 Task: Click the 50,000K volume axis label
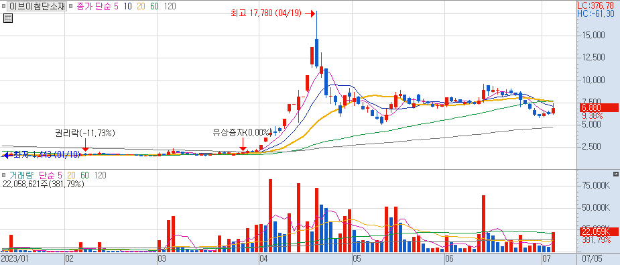pyautogui.click(x=596, y=208)
